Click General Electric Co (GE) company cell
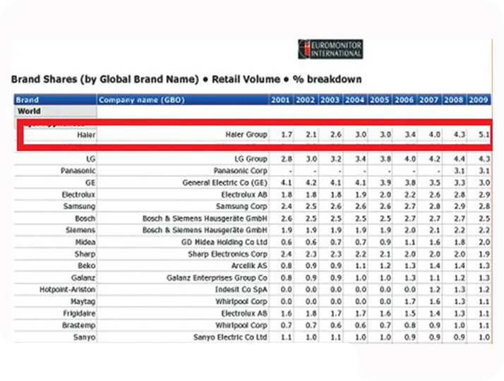The image size is (504, 381). tap(225, 183)
